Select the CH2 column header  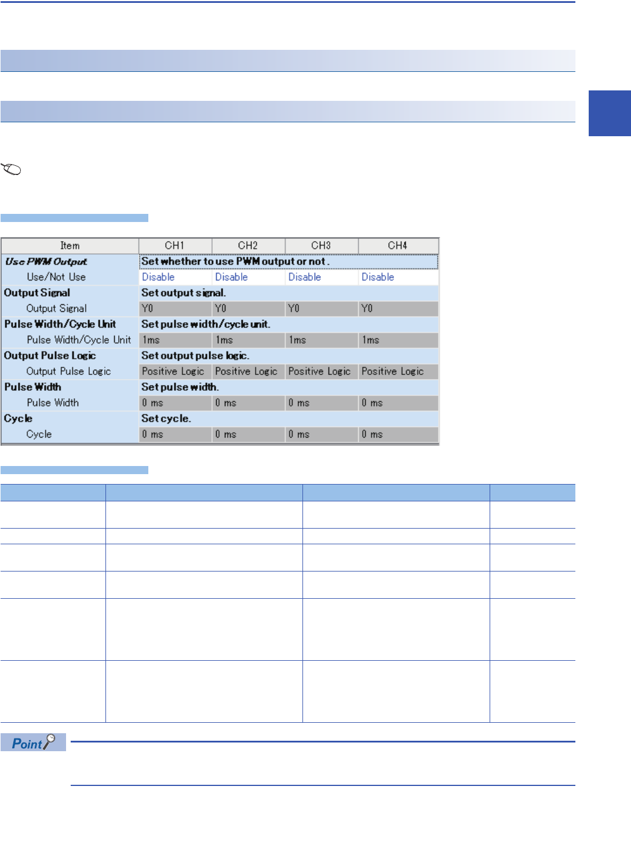tap(248, 246)
